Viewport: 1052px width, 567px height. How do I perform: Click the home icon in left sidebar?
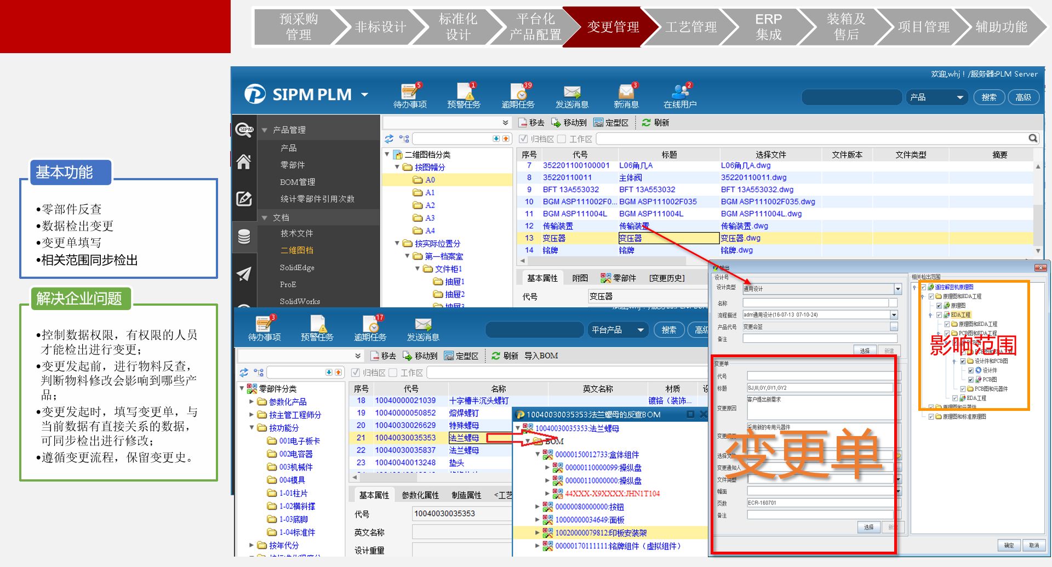pyautogui.click(x=244, y=162)
